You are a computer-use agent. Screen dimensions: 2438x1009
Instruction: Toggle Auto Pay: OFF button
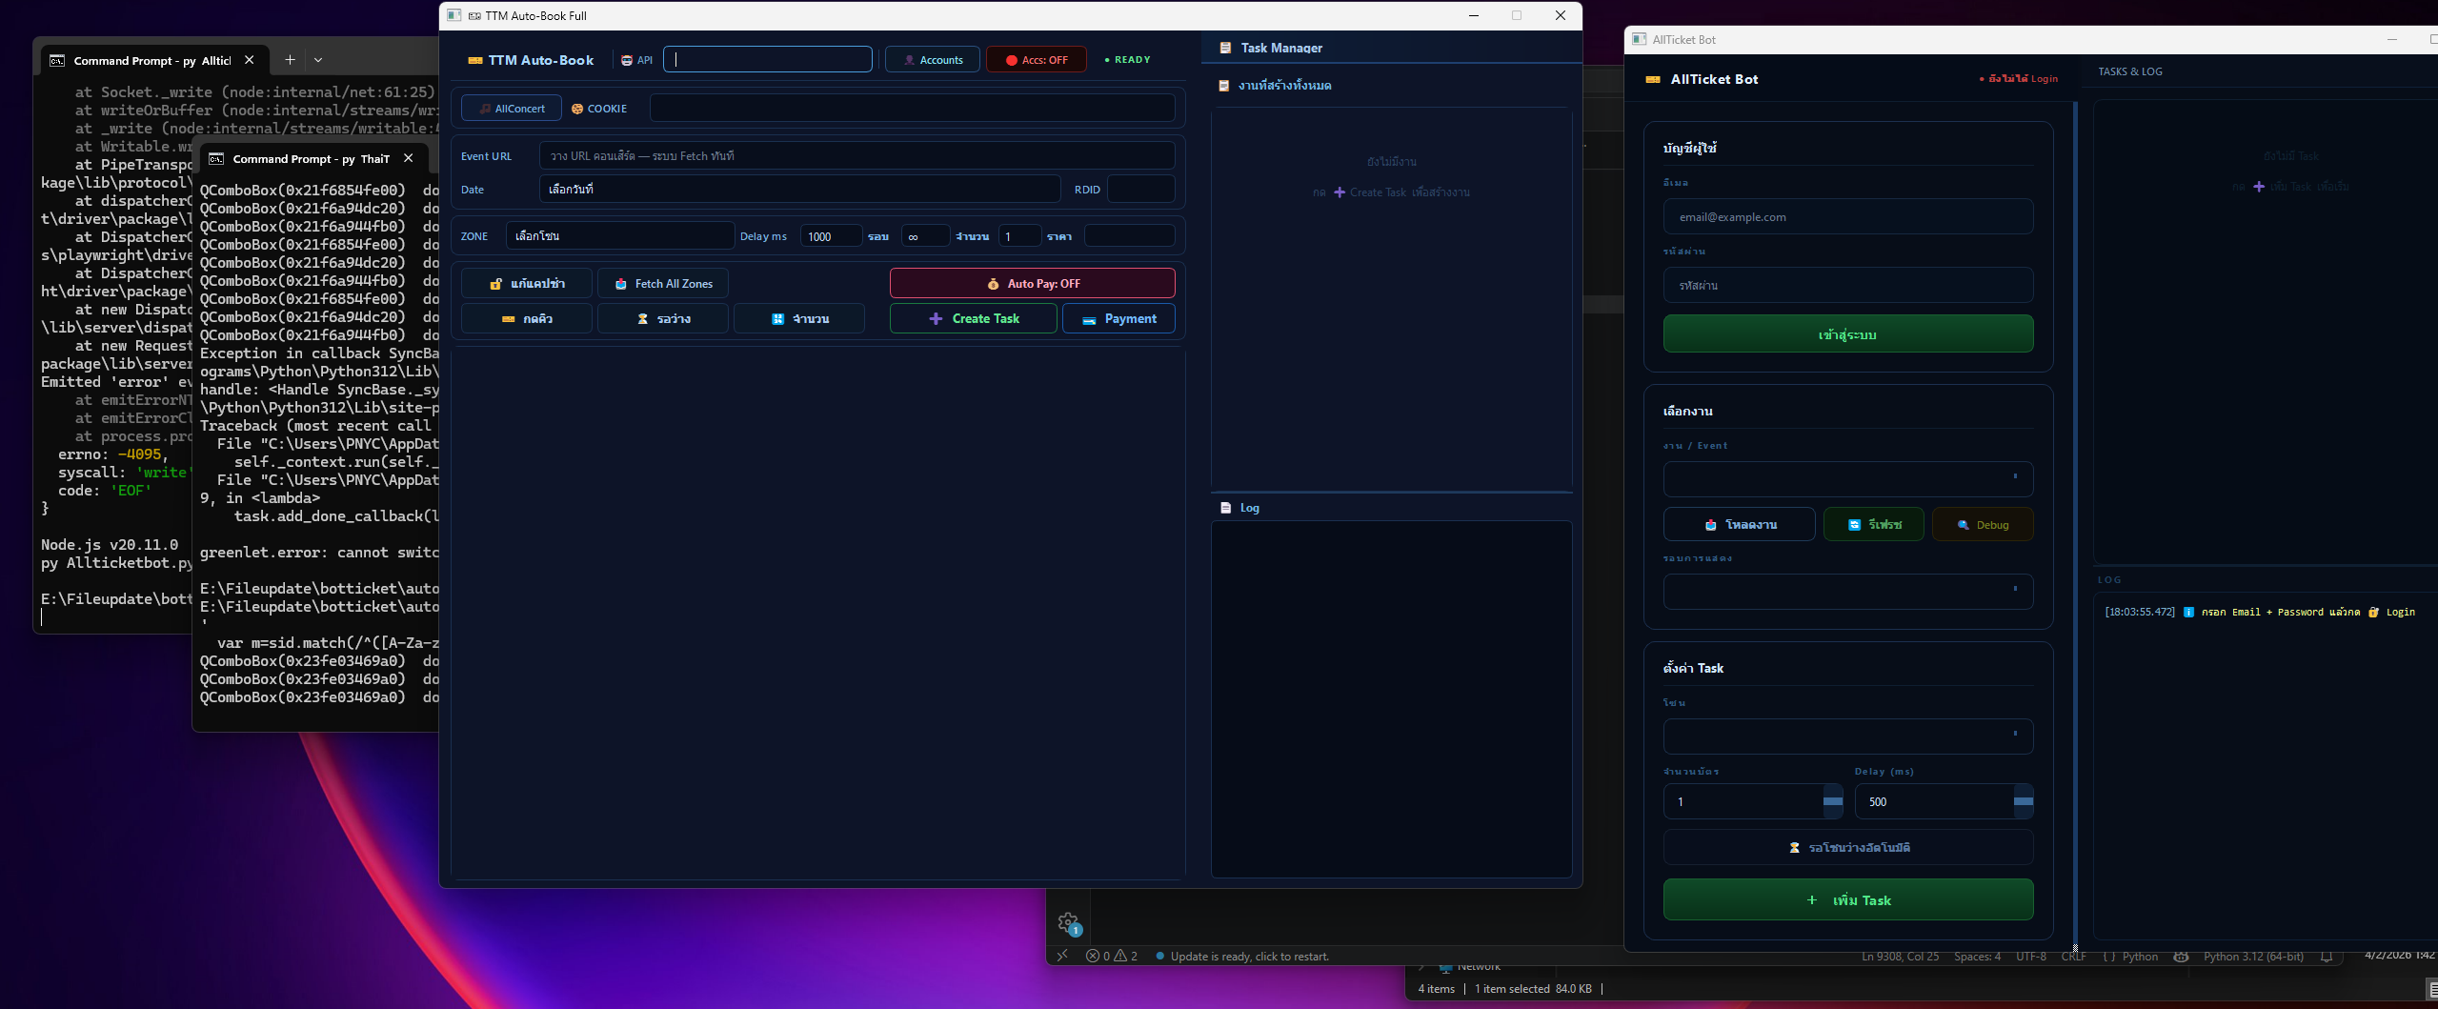(x=1032, y=284)
